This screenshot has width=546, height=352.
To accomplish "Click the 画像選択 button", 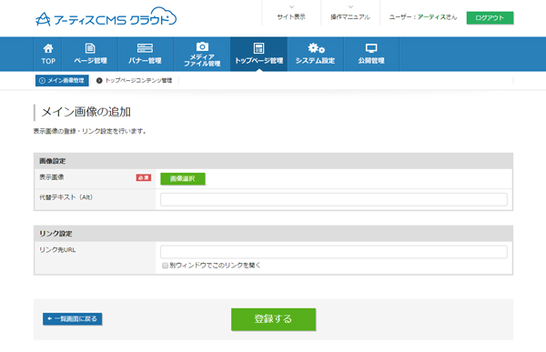I will click(x=183, y=178).
